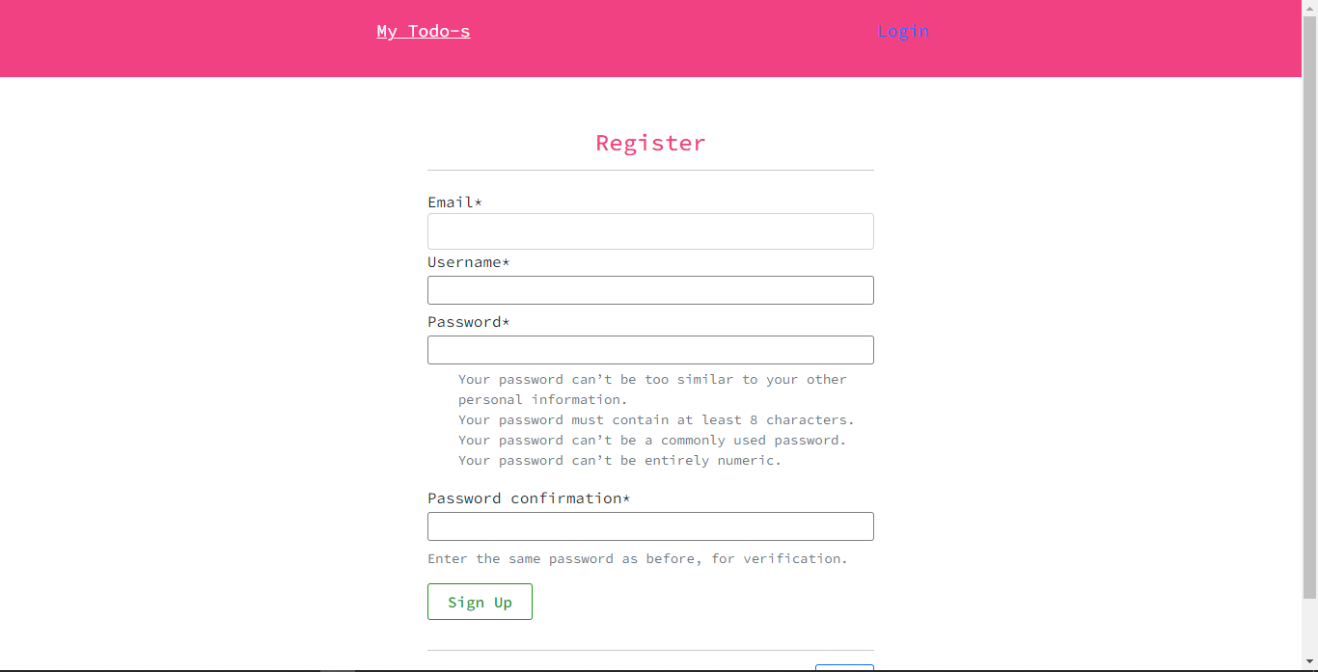Click the scrollbar up arrow
The image size is (1318, 672).
point(1310,7)
